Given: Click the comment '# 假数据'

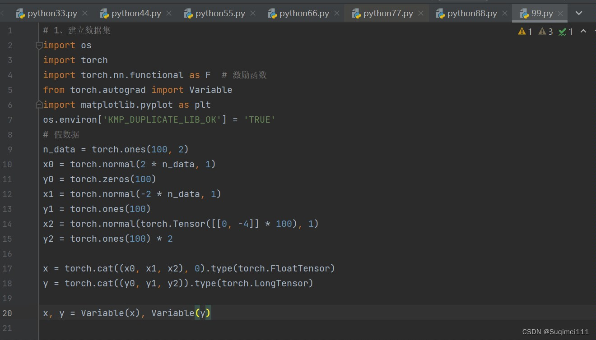Looking at the screenshot, I should point(61,134).
